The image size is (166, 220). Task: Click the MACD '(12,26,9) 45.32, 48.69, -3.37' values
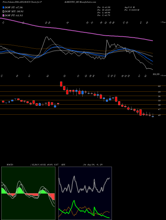click(x=45, y=165)
